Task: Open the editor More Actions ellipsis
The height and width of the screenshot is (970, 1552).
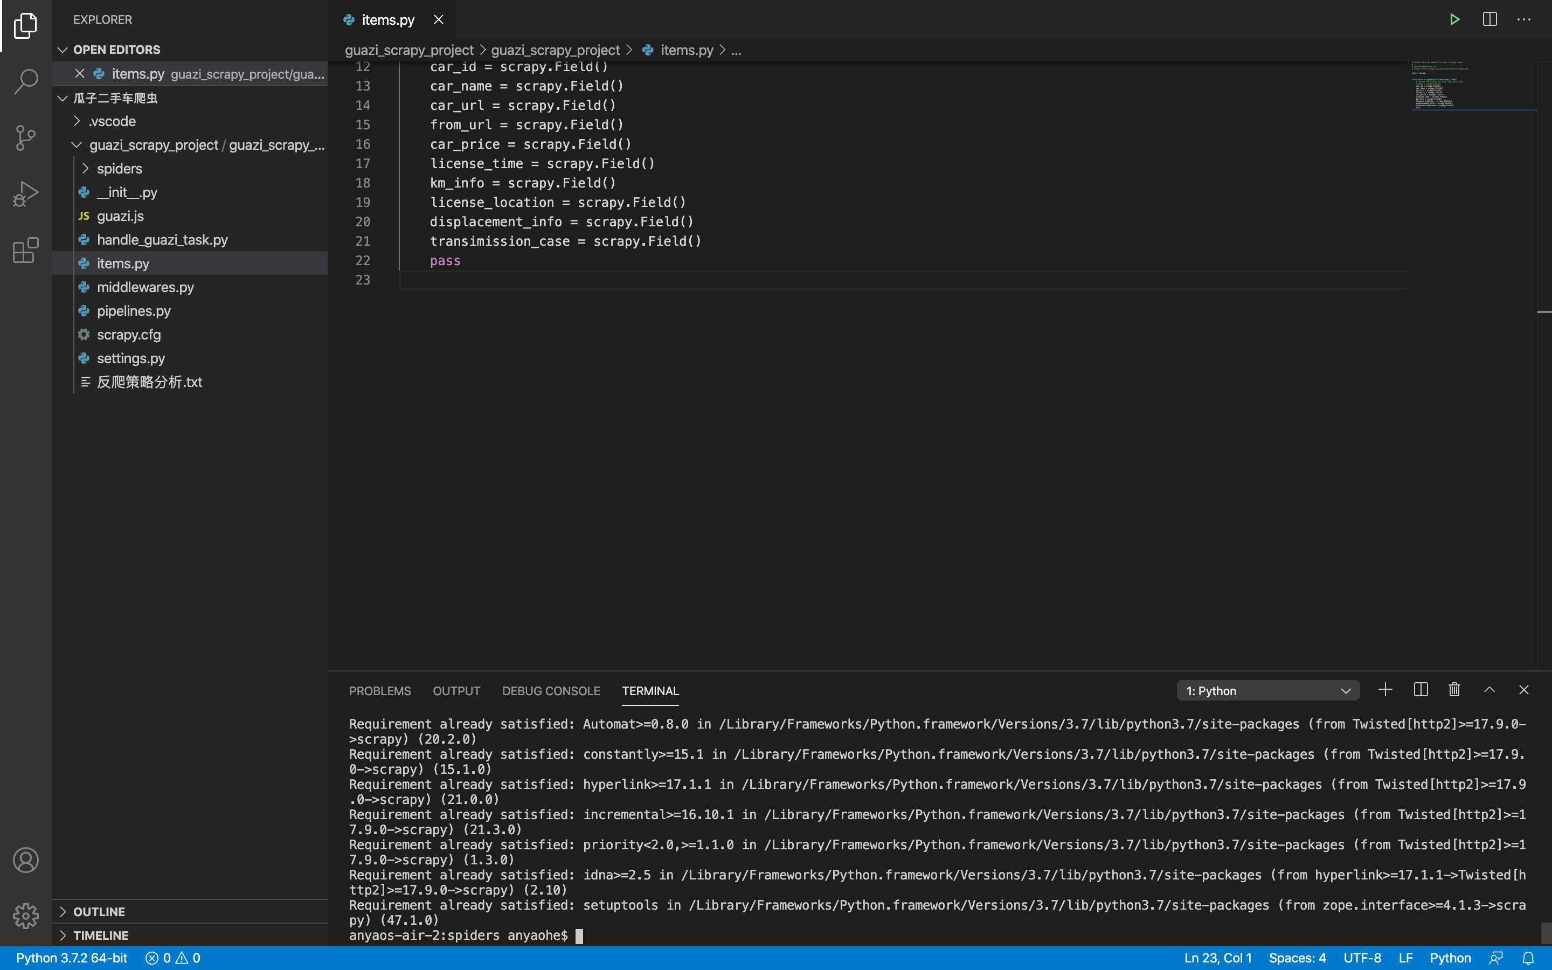Action: (1524, 19)
